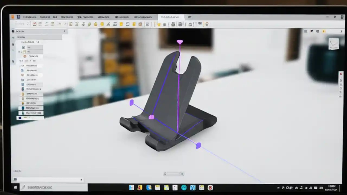Toggle the orange body entry in the model tree

(x=25, y=56)
